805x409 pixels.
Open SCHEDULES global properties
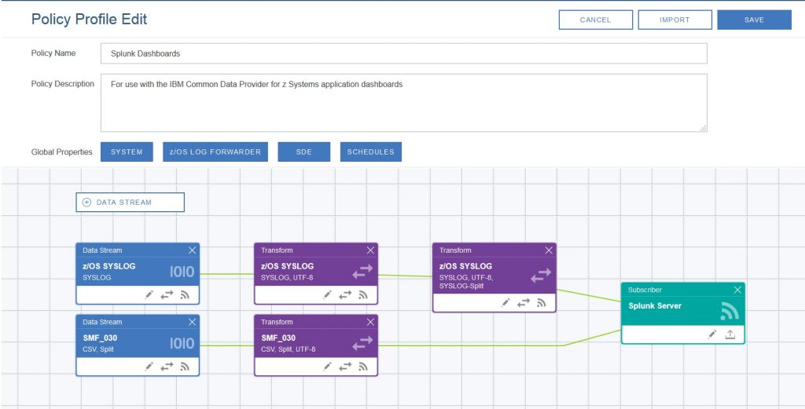371,152
